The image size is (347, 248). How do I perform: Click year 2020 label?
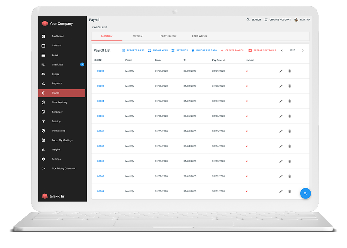click(x=292, y=51)
